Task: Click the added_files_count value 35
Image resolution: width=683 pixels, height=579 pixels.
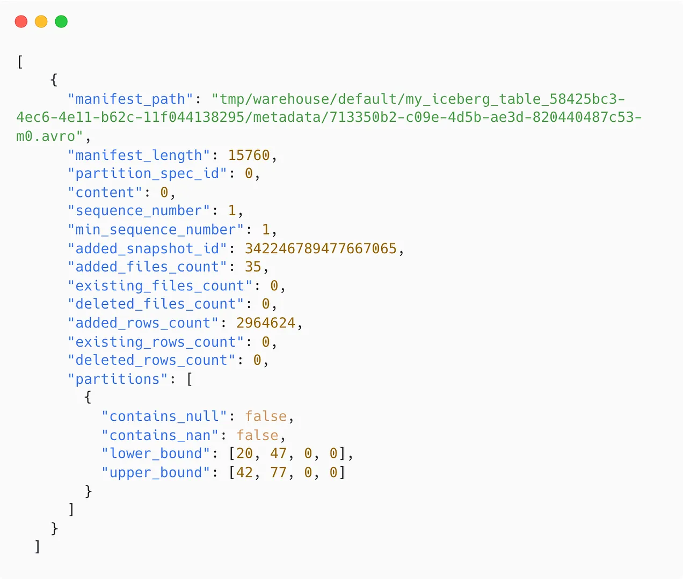Action: pyautogui.click(x=253, y=267)
